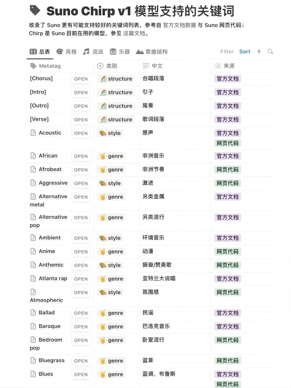
Task: Click the style tag on the Ambient row
Action: coord(110,238)
